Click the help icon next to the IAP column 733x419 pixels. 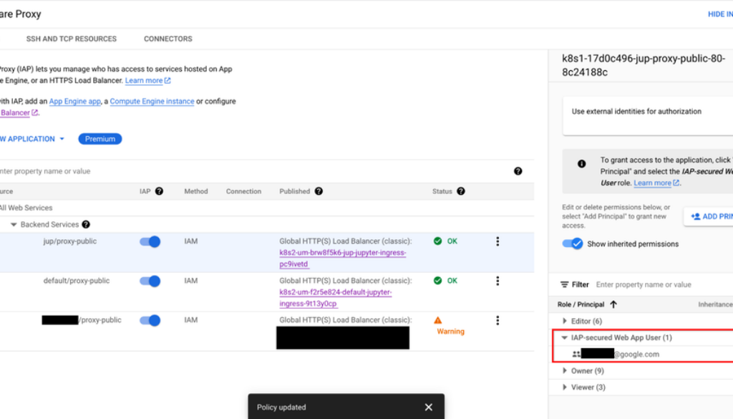tap(159, 191)
